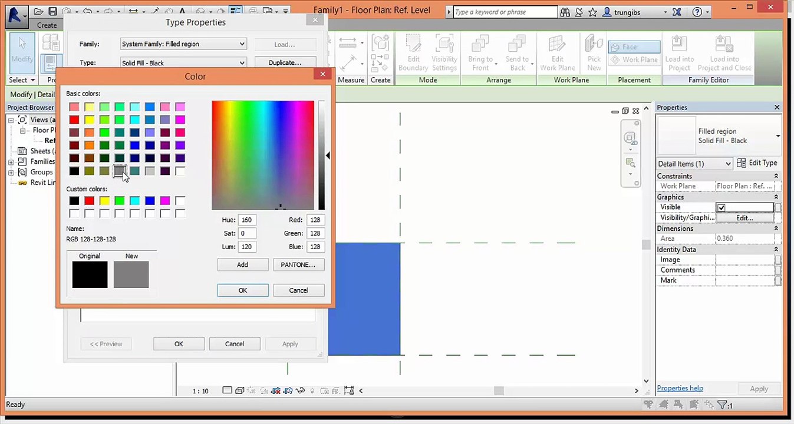Toggle the Visible checkbox in Properties
Screen dimensions: 794x424
pyautogui.click(x=721, y=207)
